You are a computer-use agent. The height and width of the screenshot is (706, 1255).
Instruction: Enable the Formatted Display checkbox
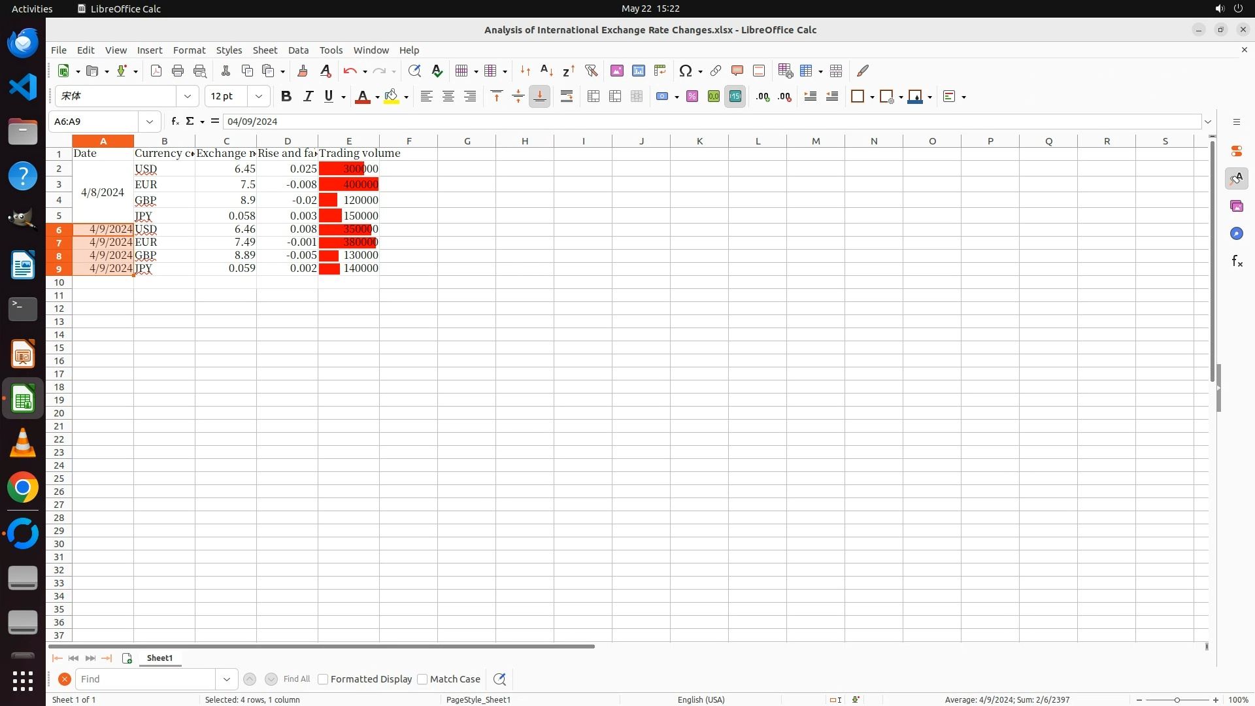(323, 679)
